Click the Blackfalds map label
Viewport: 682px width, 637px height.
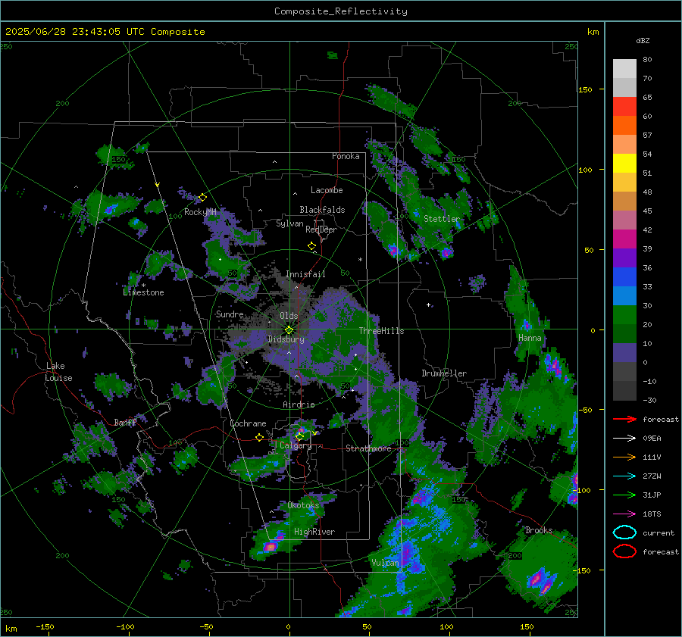[x=322, y=210]
